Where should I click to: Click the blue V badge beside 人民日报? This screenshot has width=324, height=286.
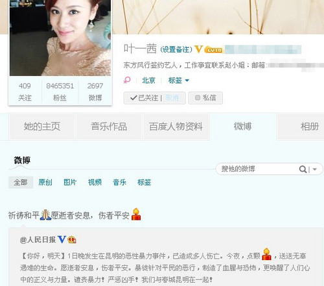(x=62, y=239)
